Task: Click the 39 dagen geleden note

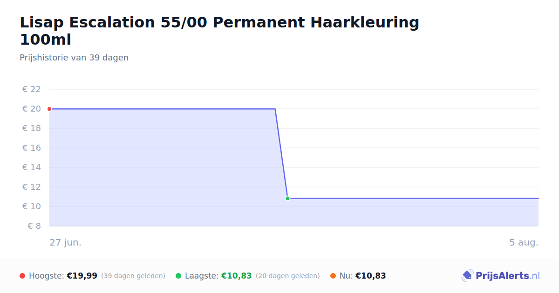Action: pyautogui.click(x=133, y=276)
